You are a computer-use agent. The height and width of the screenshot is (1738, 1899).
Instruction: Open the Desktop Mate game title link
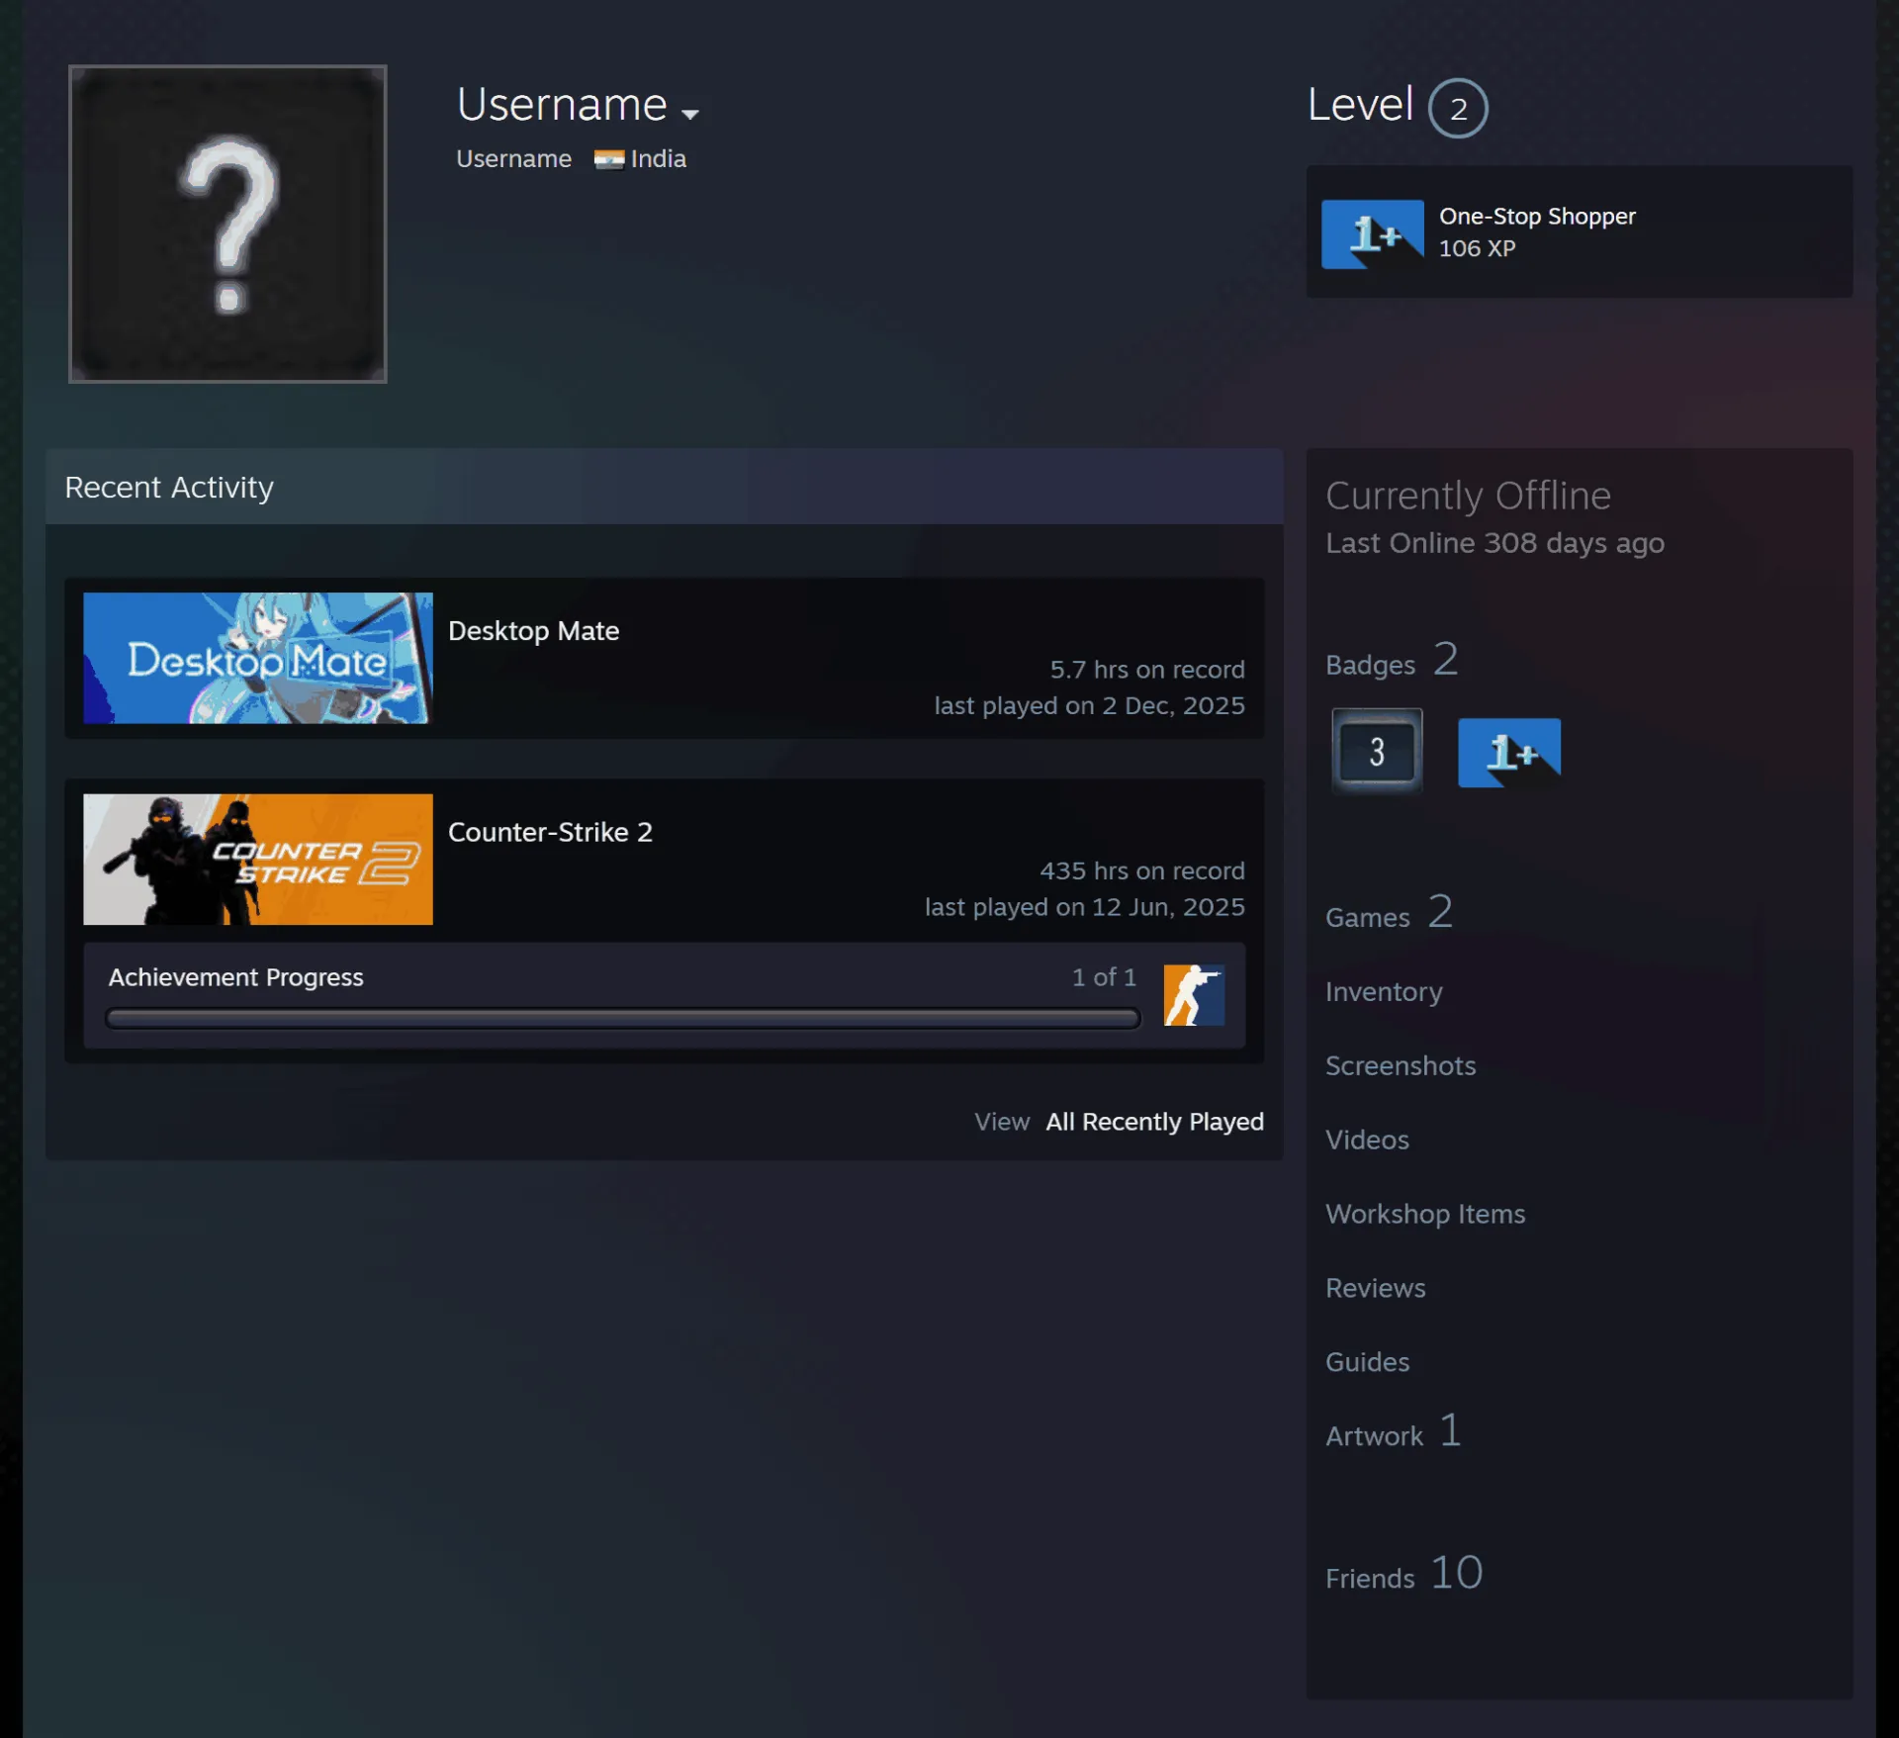(x=534, y=631)
